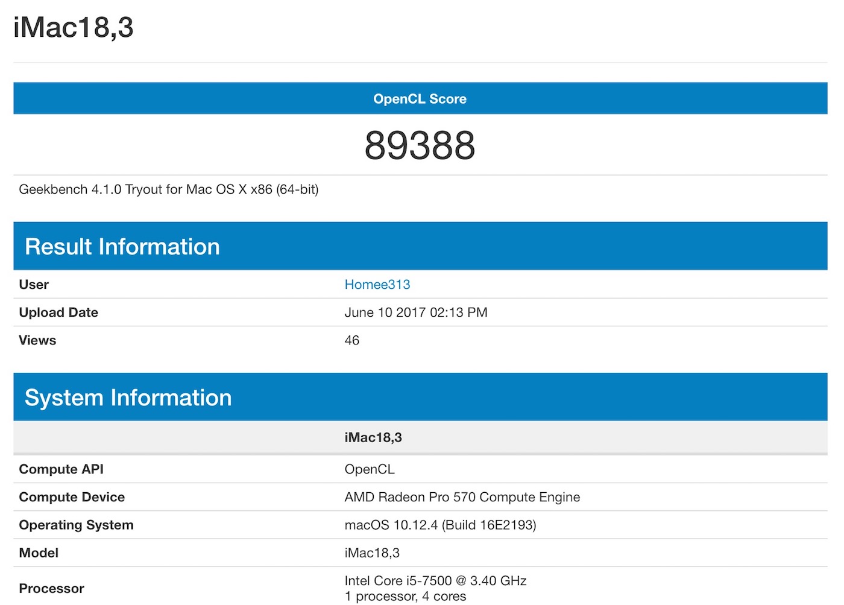Select the views count 46
The height and width of the screenshot is (605, 844).
tap(352, 340)
